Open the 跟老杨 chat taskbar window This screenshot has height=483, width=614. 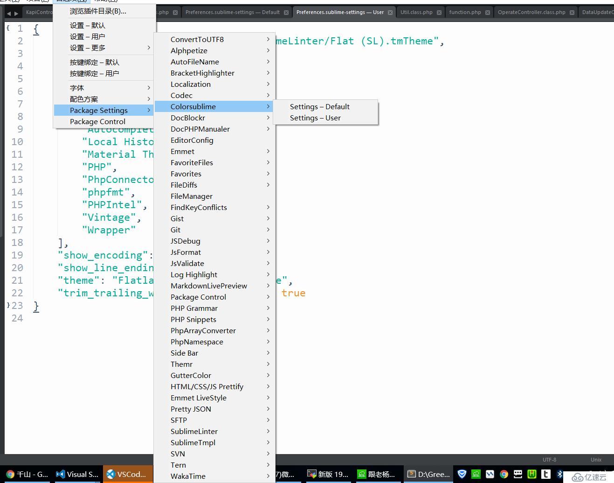pyautogui.click(x=378, y=474)
